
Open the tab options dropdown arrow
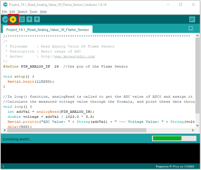click(x=191, y=28)
